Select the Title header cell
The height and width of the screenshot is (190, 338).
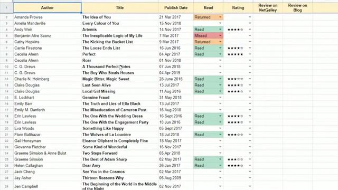pyautogui.click(x=120, y=8)
